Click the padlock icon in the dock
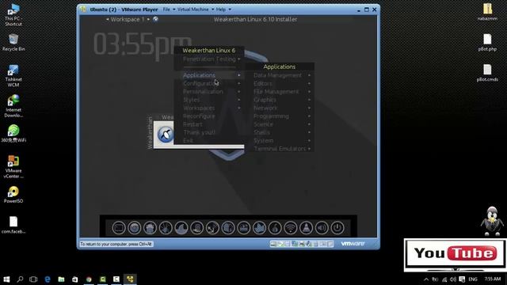This screenshot has height=285, width=507. [275, 228]
